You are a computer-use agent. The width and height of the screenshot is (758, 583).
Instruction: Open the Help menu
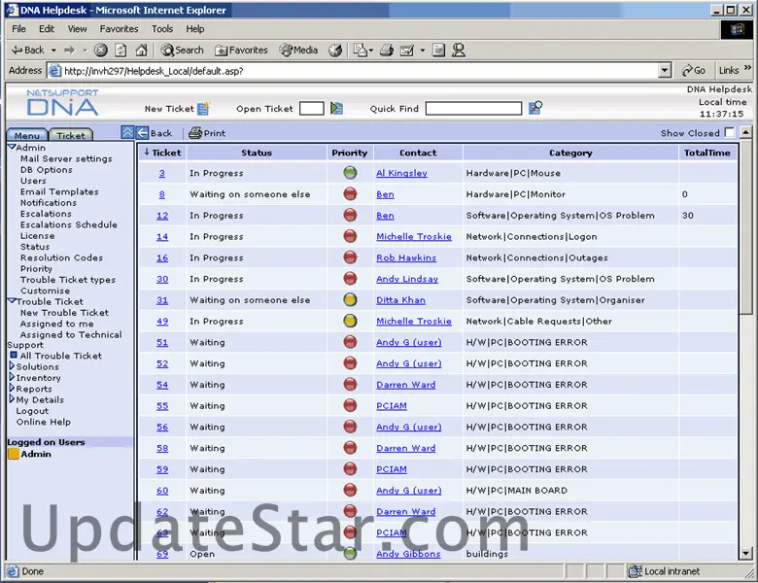point(194,29)
